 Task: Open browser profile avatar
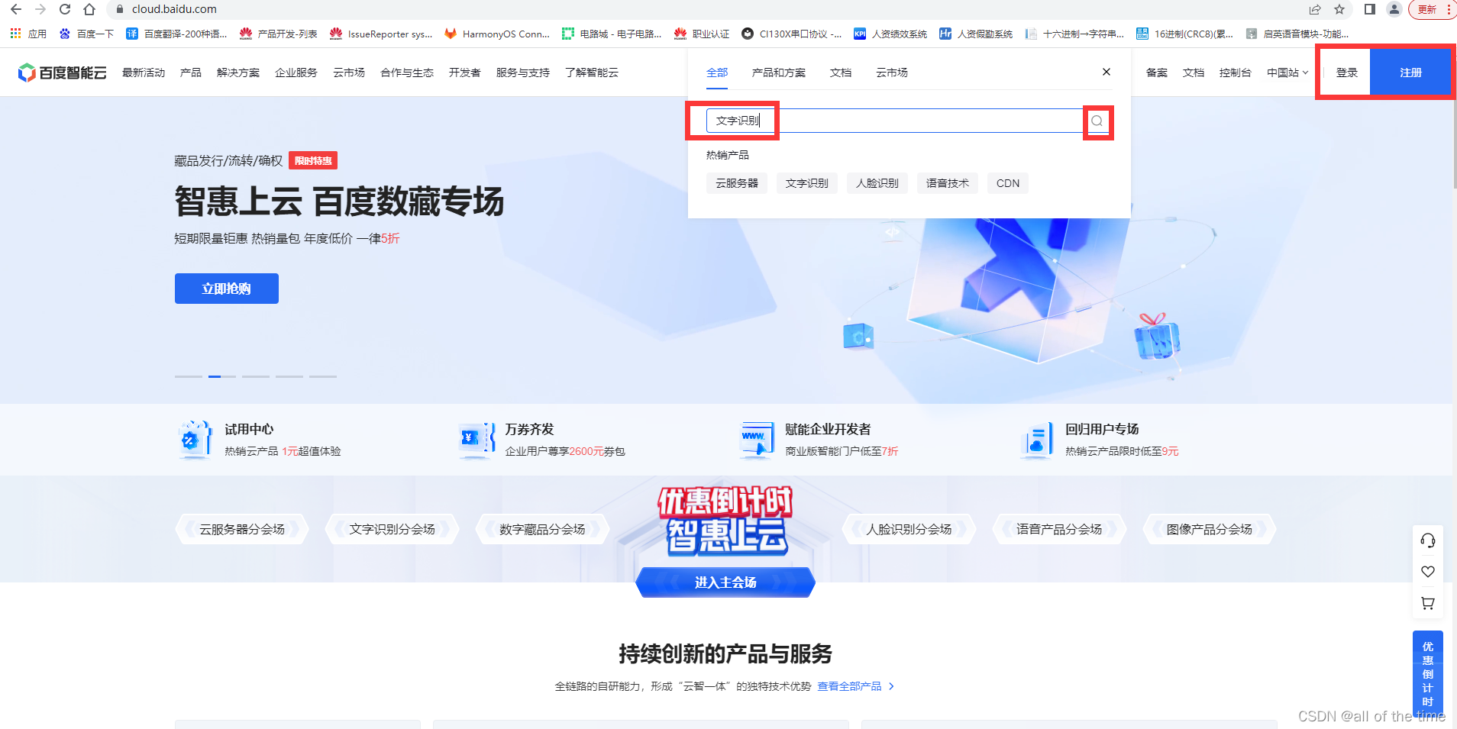(1394, 9)
